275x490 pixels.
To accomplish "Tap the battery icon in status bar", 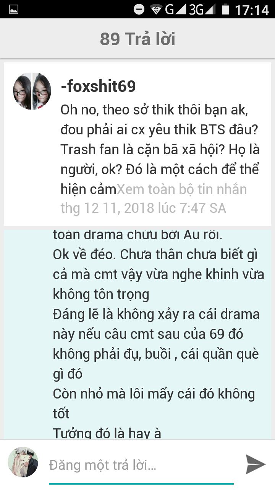I will coord(226,9).
